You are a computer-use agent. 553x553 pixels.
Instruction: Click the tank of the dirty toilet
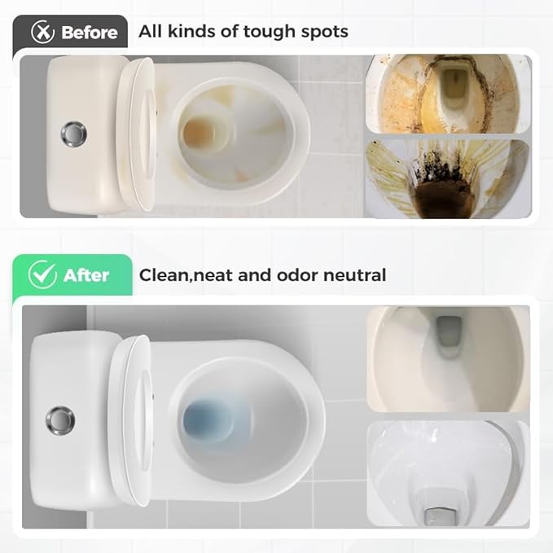pos(85,134)
